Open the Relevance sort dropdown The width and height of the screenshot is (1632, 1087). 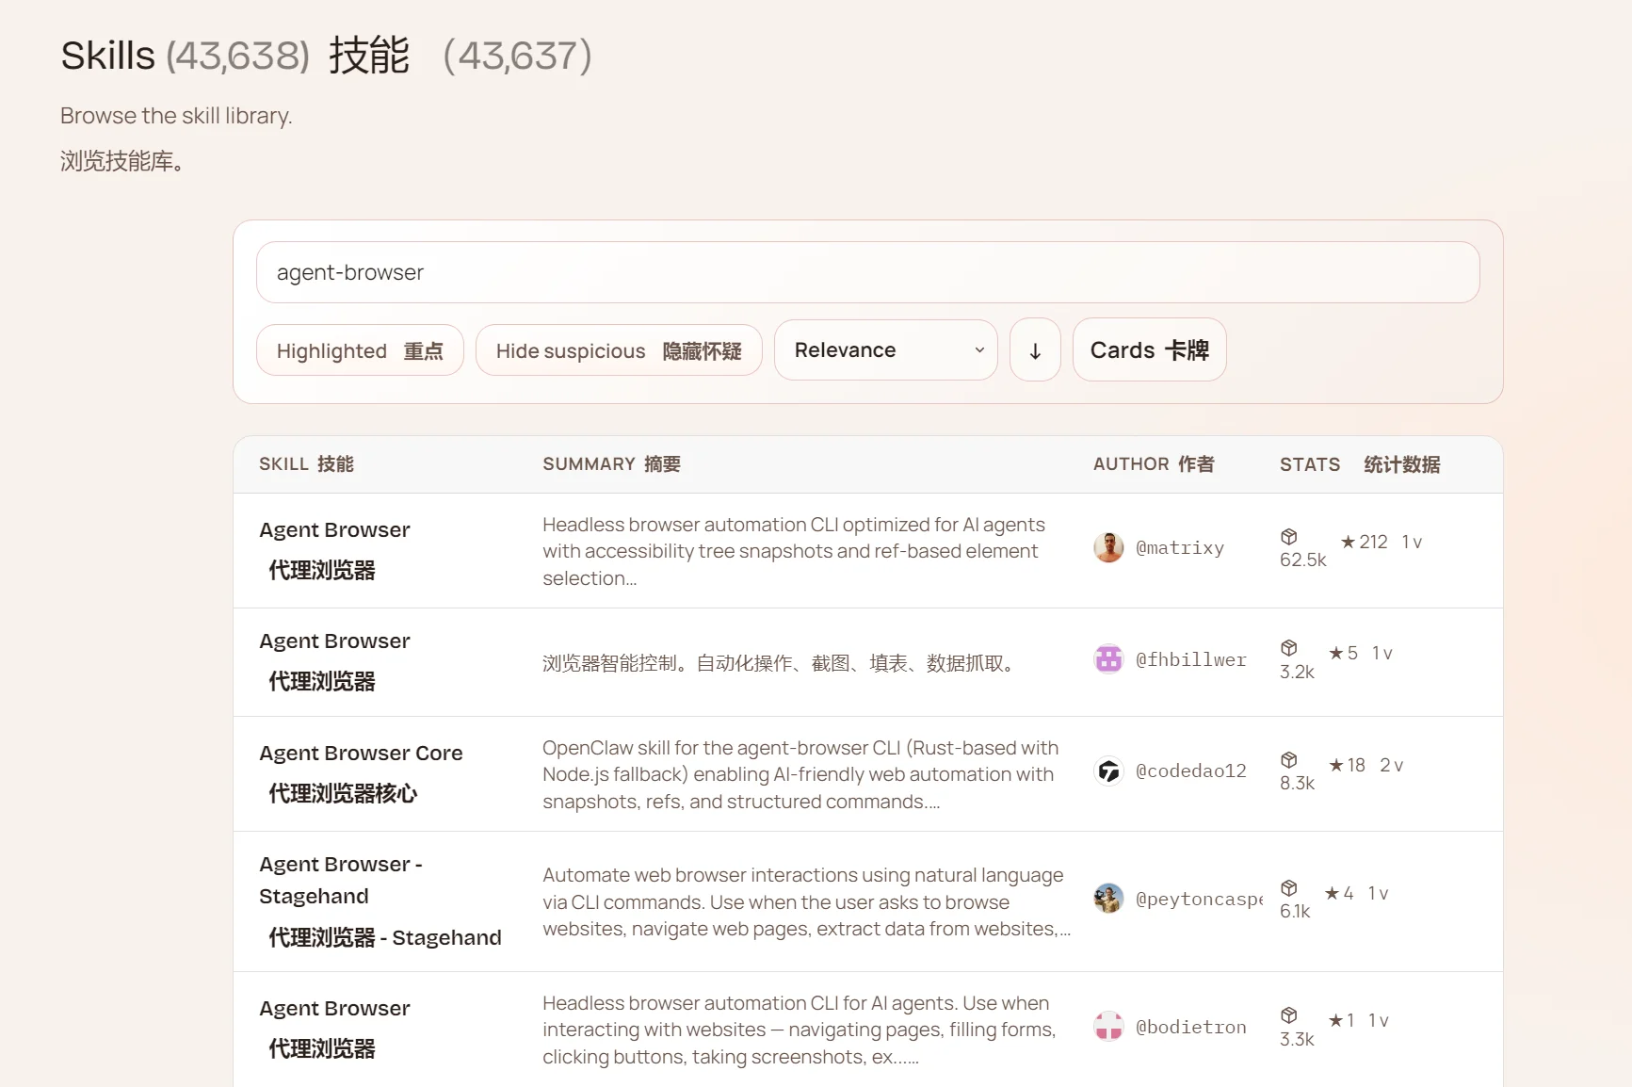(885, 350)
